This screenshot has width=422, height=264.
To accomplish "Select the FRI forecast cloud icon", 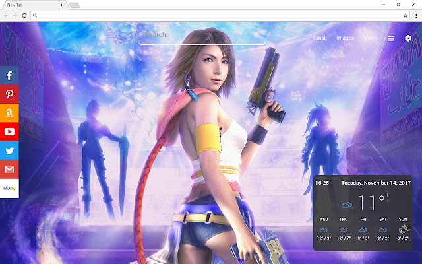I will (x=363, y=230).
